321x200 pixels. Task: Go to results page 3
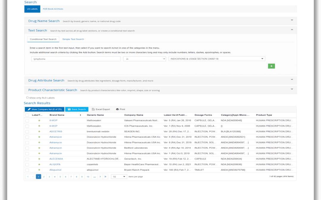point(49,177)
